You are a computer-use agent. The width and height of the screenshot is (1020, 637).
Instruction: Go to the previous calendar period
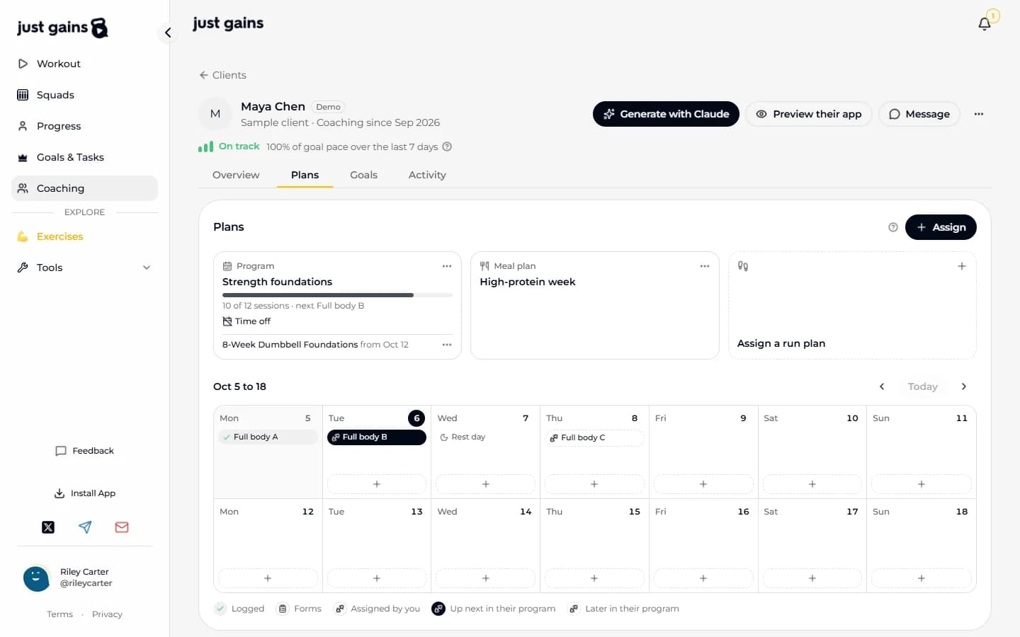click(882, 386)
